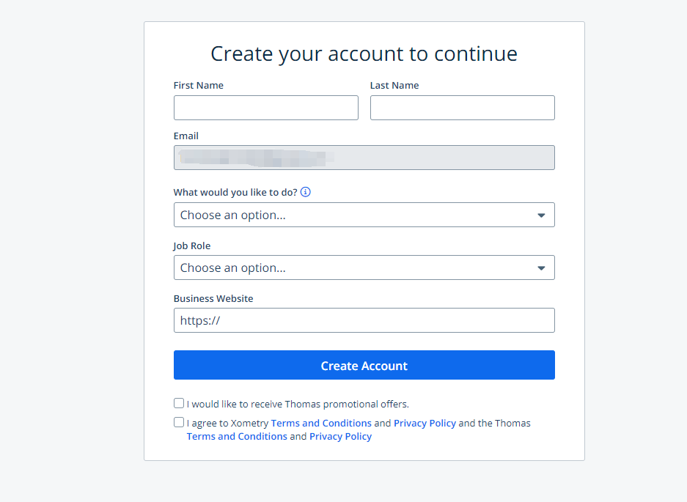
Task: Open Thomas Terms and Conditions link
Action: 237,436
